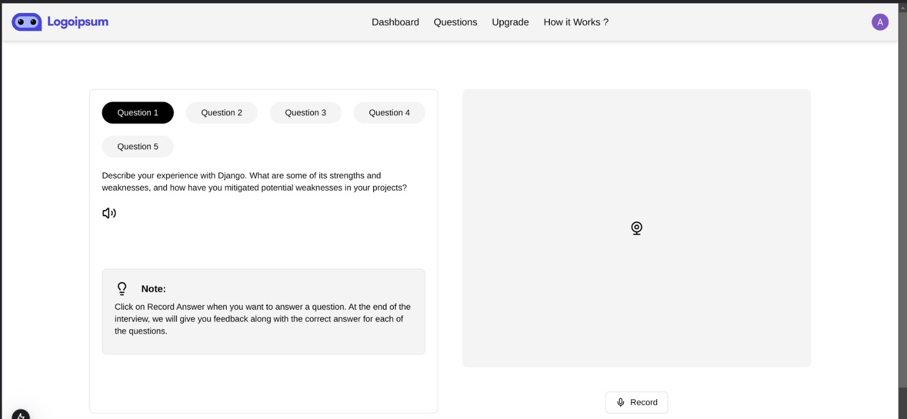Screen dimensions: 907x419
Task: Open Question 4
Action: click(x=389, y=113)
